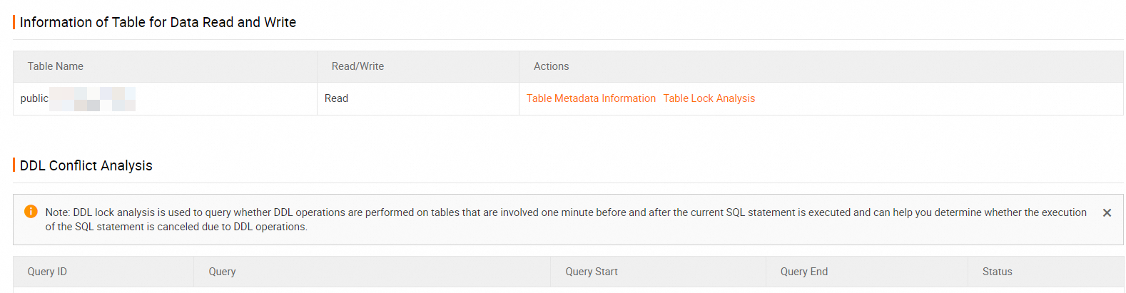Viewport: 1126px width, 293px height.
Task: Open the Table Lock Analysis link
Action: coord(709,98)
